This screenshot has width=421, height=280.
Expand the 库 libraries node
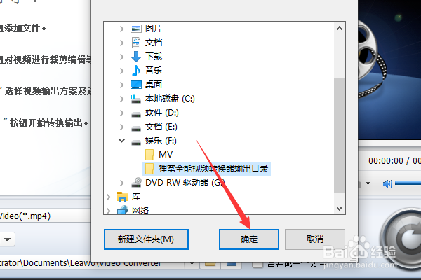(109, 197)
